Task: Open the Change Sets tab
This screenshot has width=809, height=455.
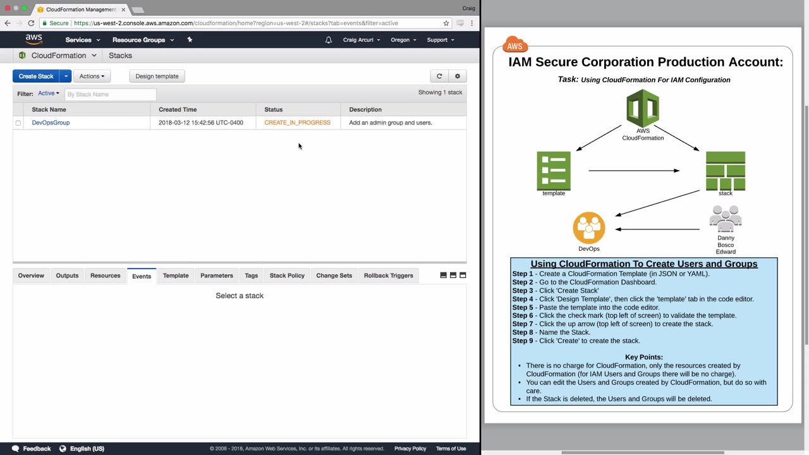Action: coord(334,276)
